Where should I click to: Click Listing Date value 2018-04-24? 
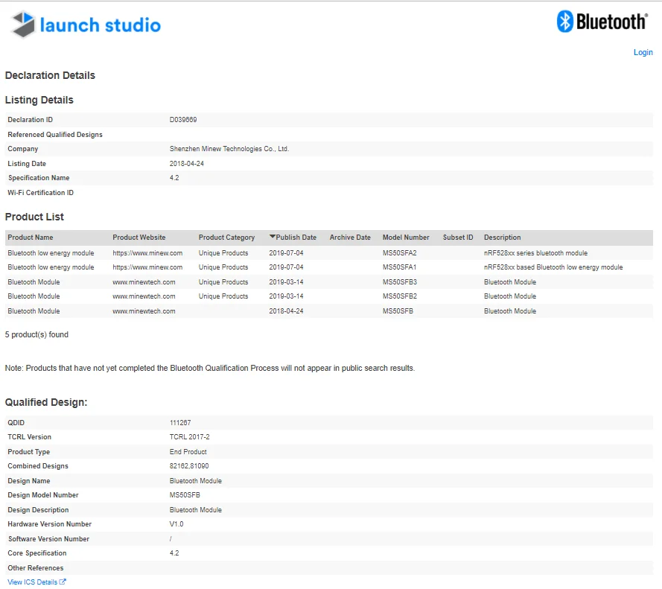pos(187,164)
